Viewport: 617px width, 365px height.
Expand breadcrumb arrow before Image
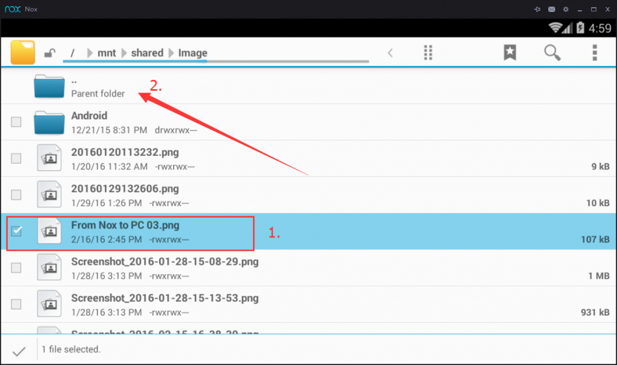(x=171, y=53)
